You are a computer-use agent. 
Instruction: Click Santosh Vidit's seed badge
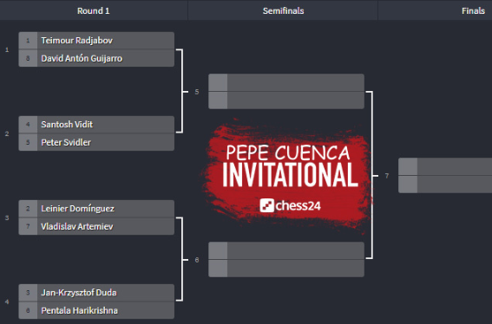tap(28, 125)
